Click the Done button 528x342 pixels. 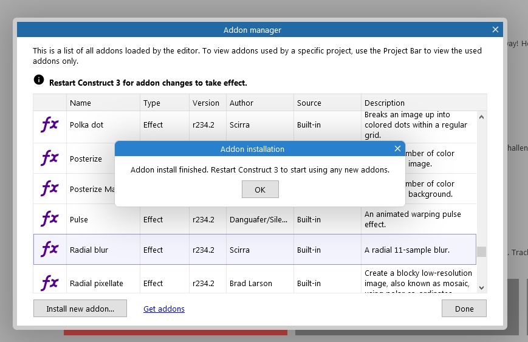[464, 309]
